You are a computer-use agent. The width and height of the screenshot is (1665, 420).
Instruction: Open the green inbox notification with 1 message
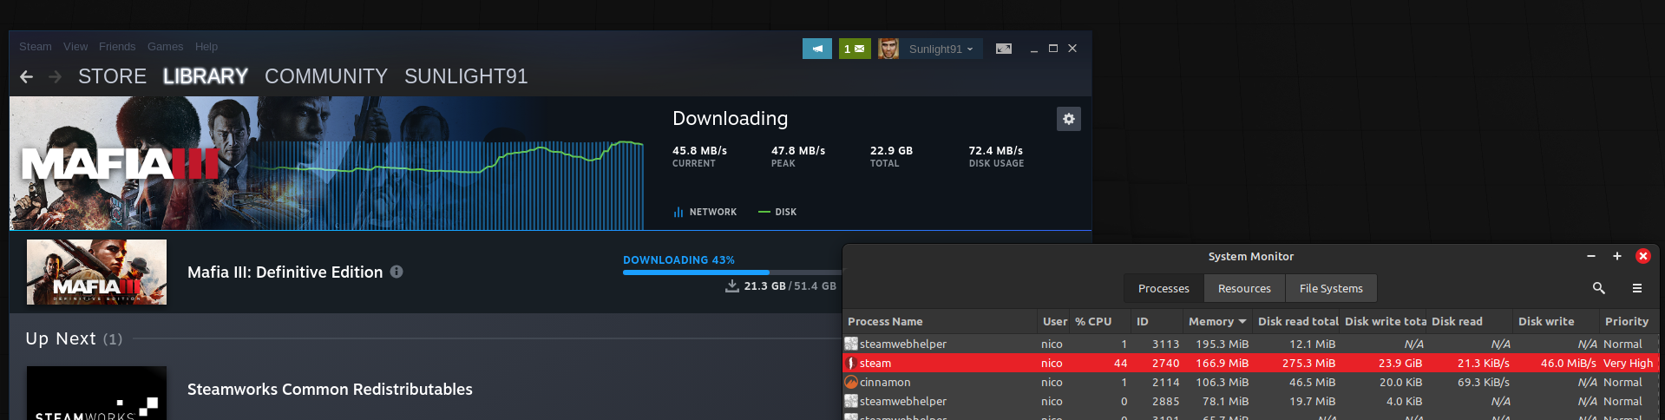click(855, 49)
